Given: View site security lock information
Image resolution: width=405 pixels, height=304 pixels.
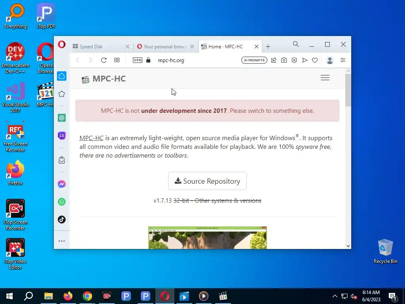Looking at the screenshot, I should tap(148, 60).
